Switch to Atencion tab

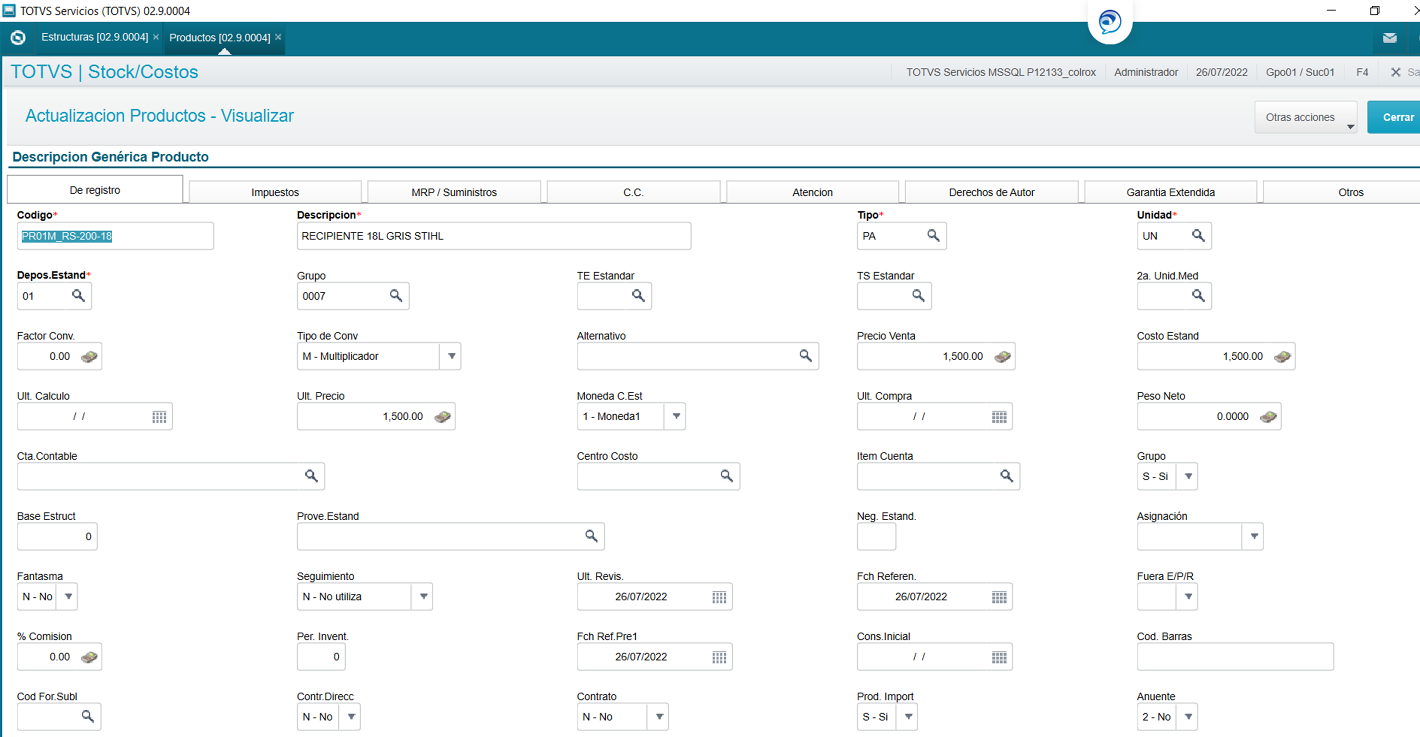tap(813, 192)
